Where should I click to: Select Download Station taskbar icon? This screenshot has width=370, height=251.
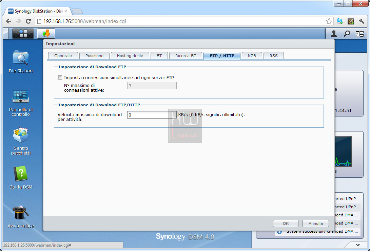coord(46,34)
